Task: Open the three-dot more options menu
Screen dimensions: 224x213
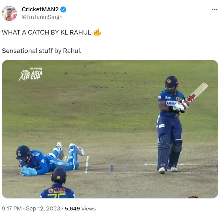Action: click(215, 10)
